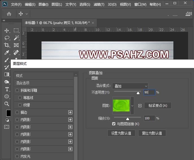
Task: Open the 编辑(E) menu
Action: 30,5
